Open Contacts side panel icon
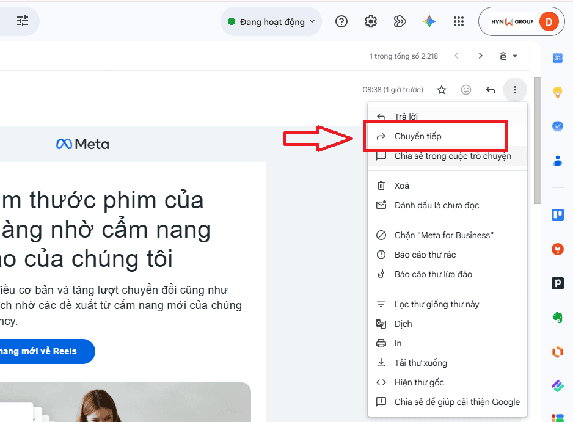 pos(558,161)
